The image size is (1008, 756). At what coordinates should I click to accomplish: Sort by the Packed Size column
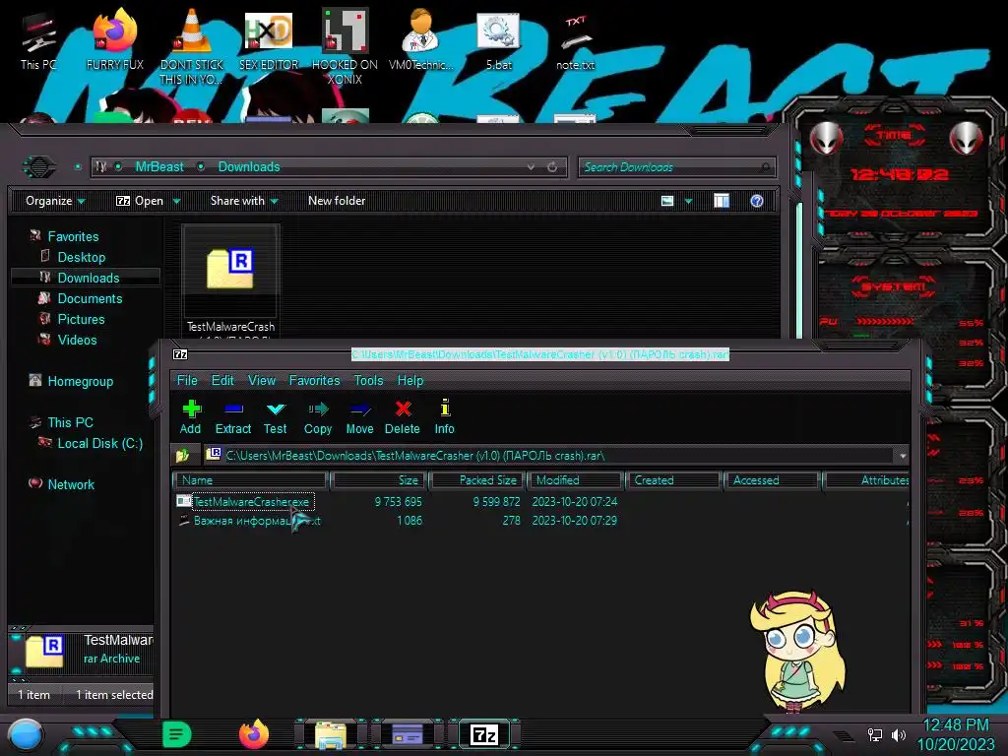coord(477,480)
